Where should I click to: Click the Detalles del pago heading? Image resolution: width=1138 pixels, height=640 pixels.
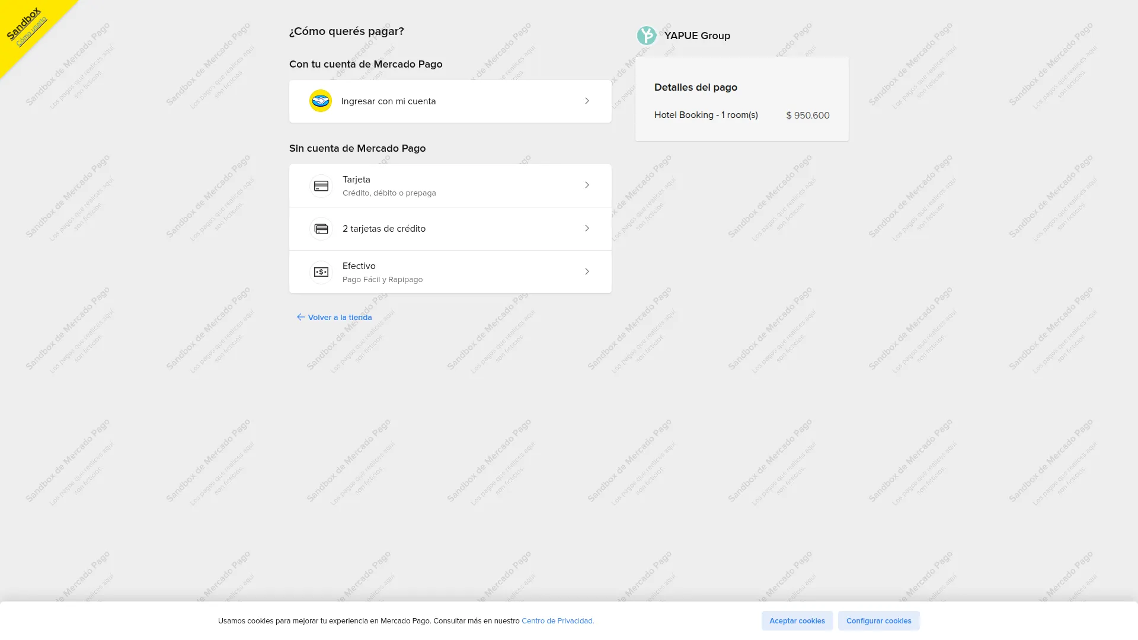point(696,87)
